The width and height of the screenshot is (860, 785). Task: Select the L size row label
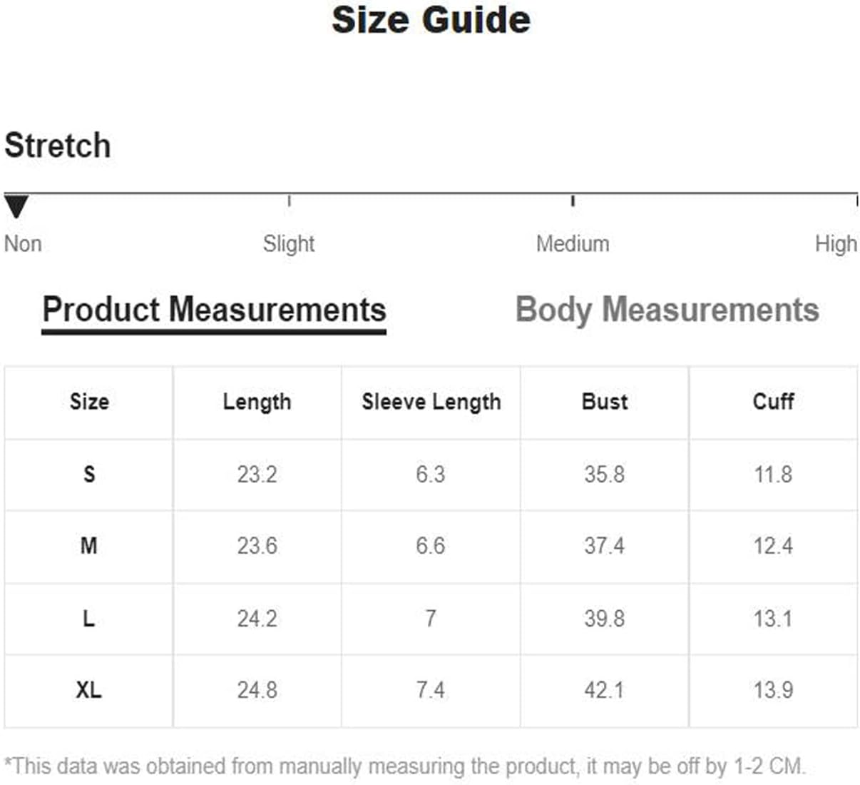tap(89, 619)
